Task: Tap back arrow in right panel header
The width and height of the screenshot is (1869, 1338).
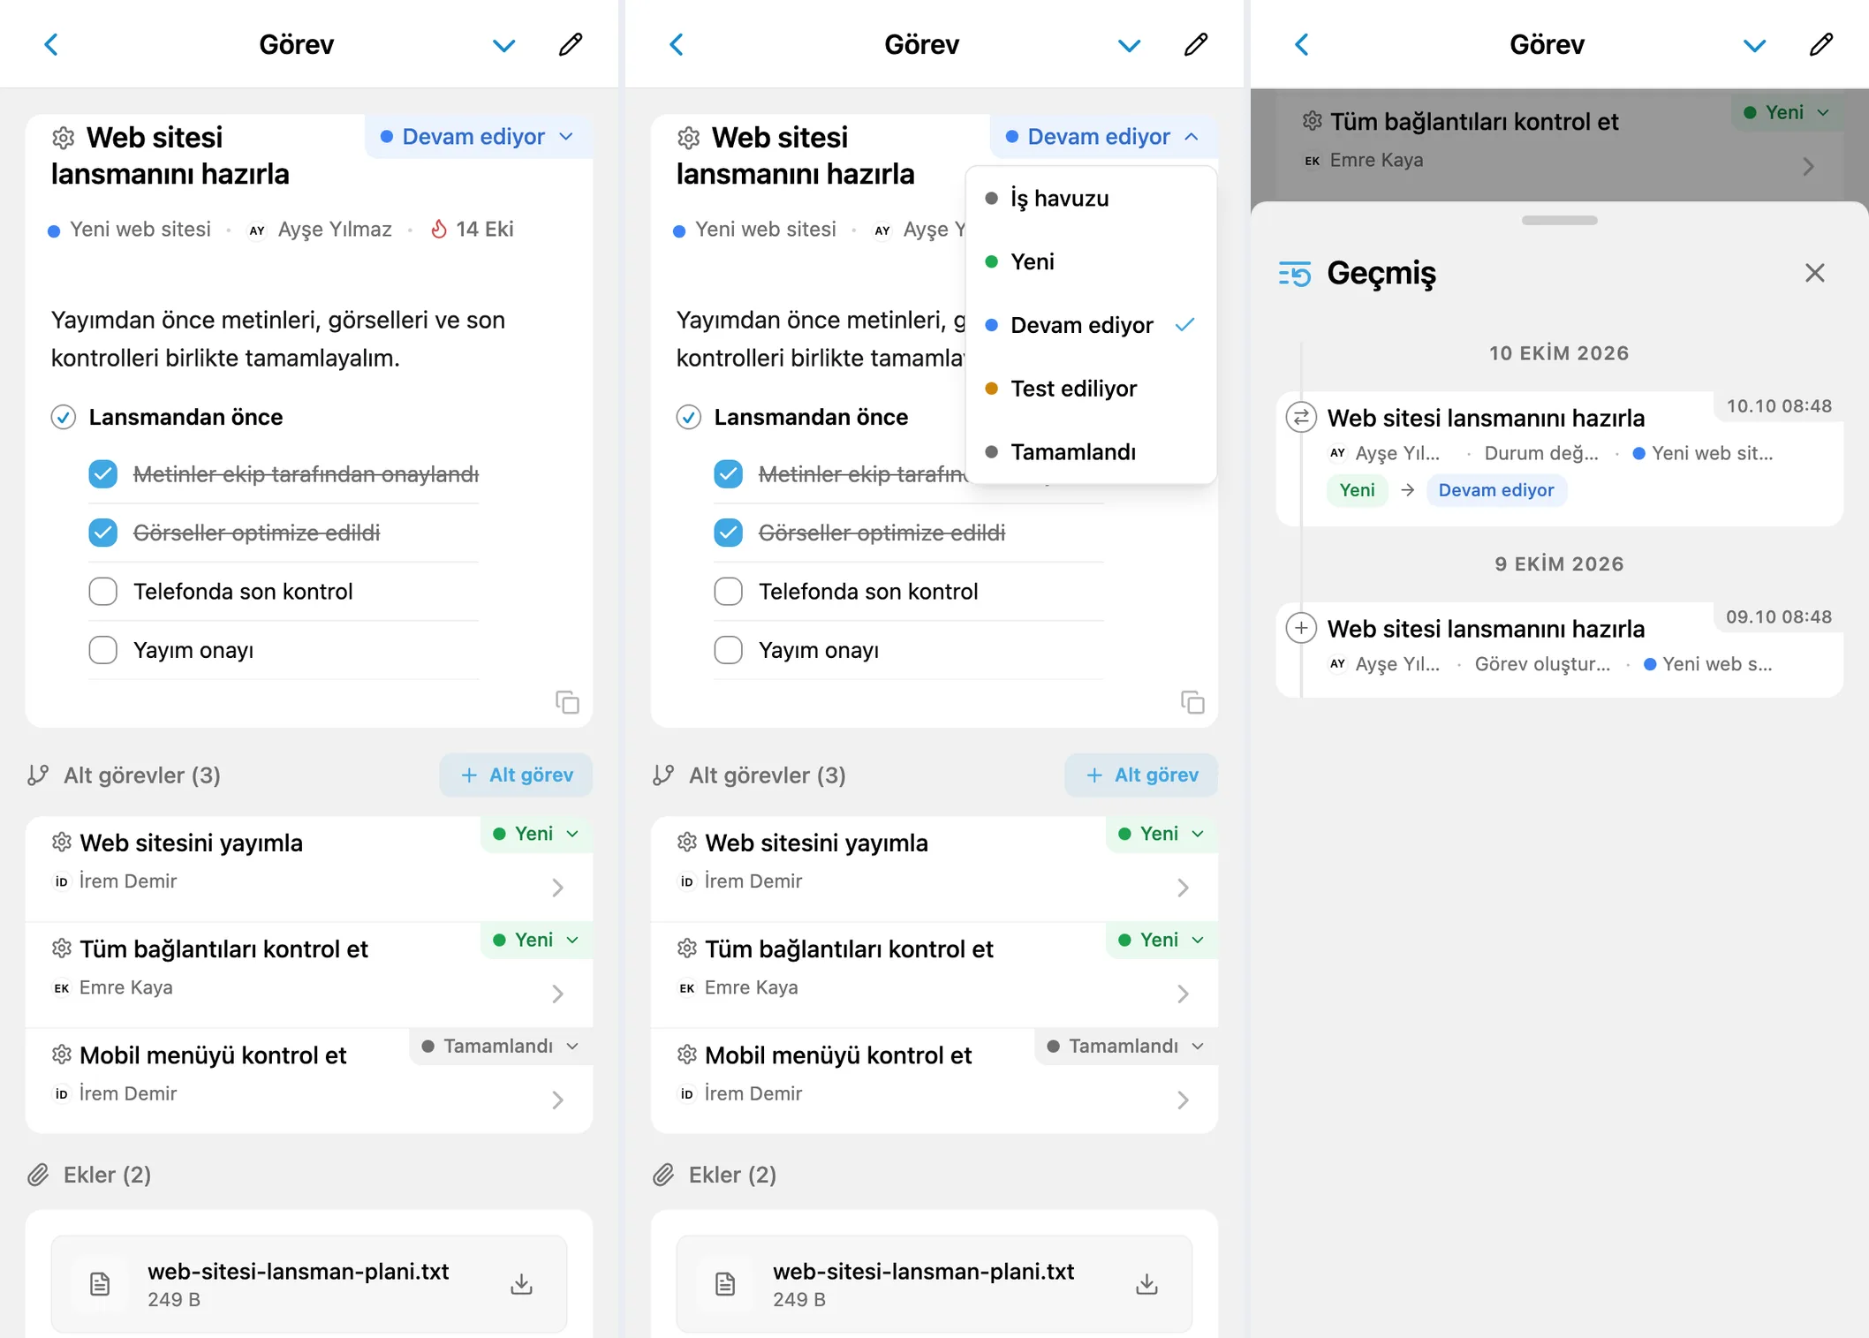Action: tap(1302, 45)
